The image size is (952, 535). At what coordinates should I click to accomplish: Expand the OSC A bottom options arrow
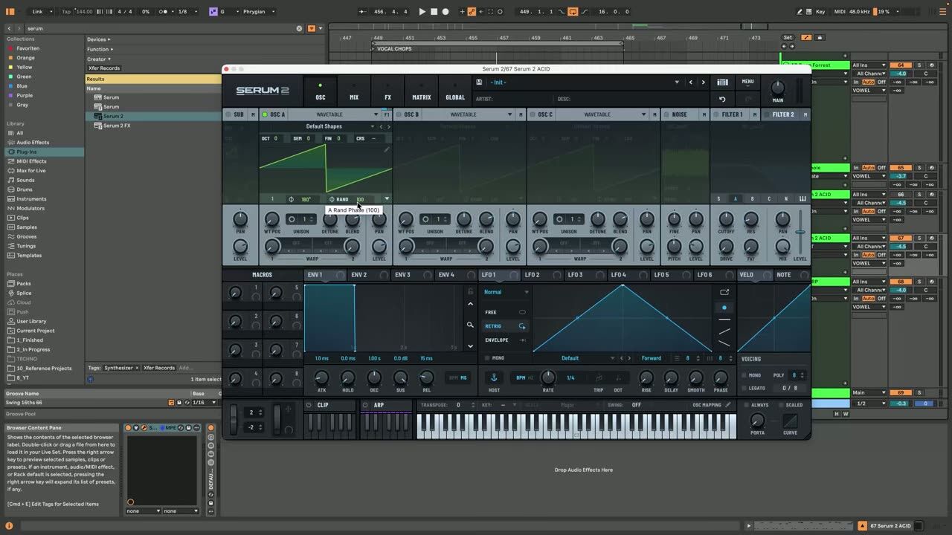coord(387,199)
